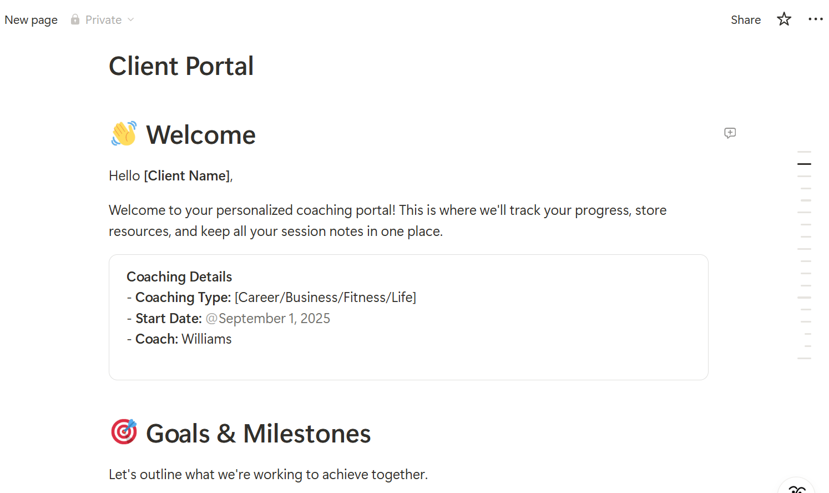The width and height of the screenshot is (829, 493).
Task: Click the Welcome section heading
Action: tap(200, 134)
